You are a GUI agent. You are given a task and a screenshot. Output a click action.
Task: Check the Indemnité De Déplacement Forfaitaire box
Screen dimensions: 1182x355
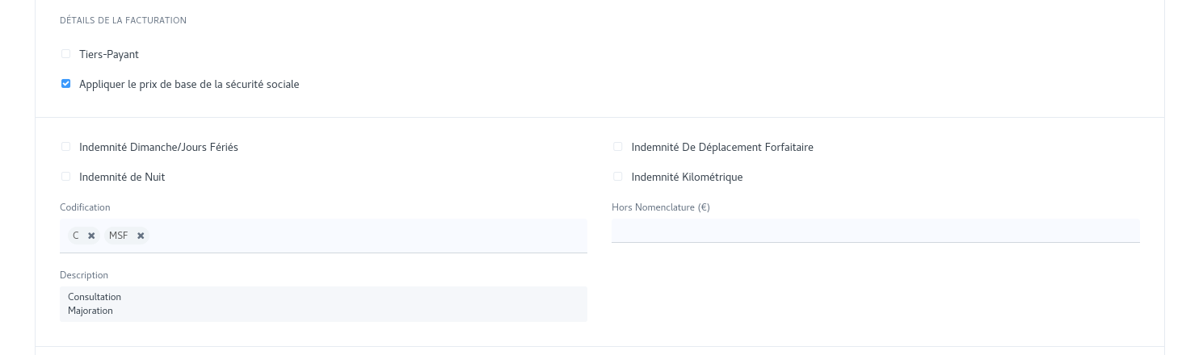coord(618,147)
